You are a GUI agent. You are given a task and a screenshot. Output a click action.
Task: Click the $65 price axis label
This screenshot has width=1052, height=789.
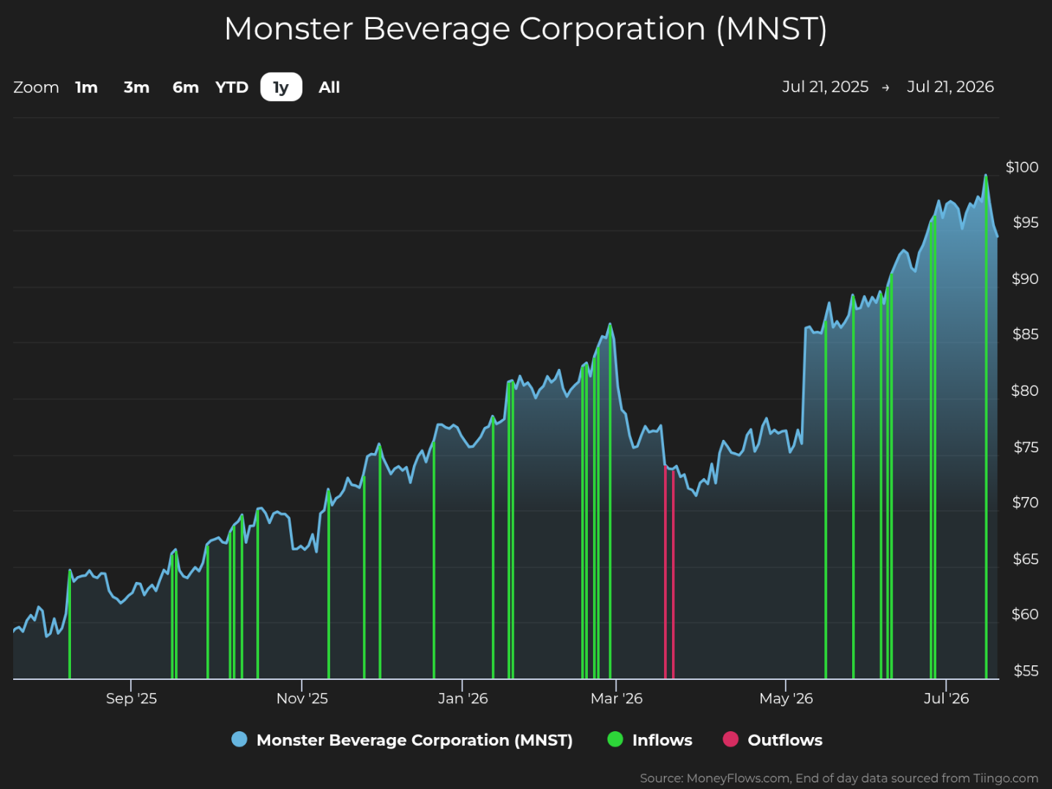[x=1026, y=559]
